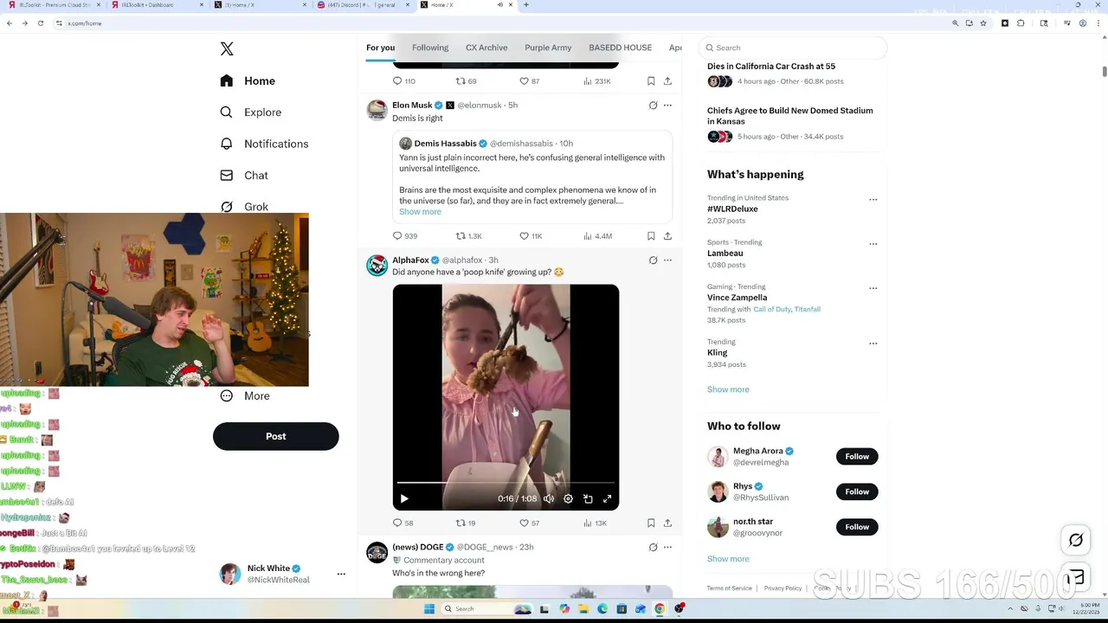Click the Post button
1108x623 pixels.
tap(275, 436)
